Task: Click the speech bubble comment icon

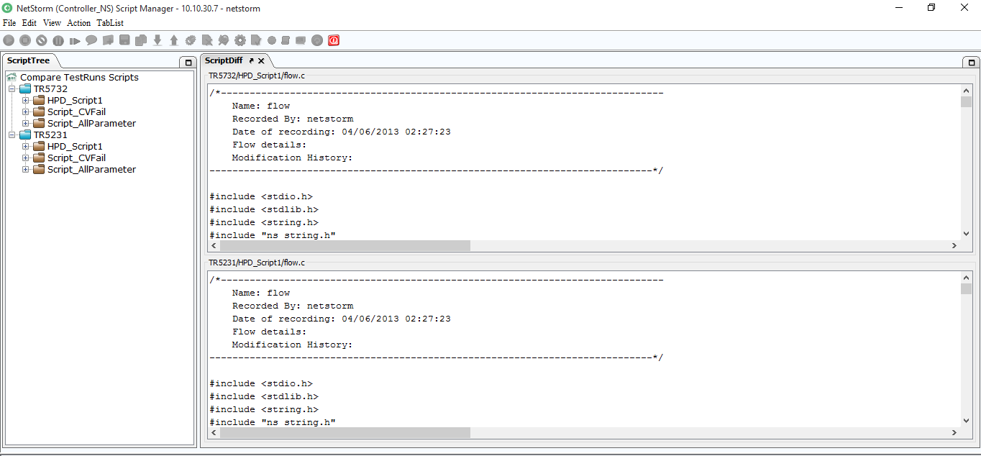Action: coord(91,40)
